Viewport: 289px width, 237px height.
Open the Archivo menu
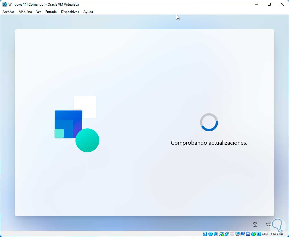point(8,12)
